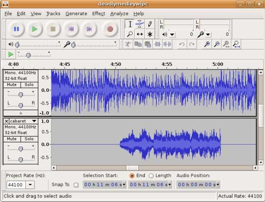The height and width of the screenshot is (202, 265).
Task: Select the Draw pencil tool
Action: click(150, 24)
